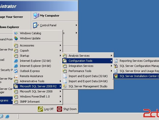
Task: Click the Command Prompt text entry
Action: coord(6,39)
